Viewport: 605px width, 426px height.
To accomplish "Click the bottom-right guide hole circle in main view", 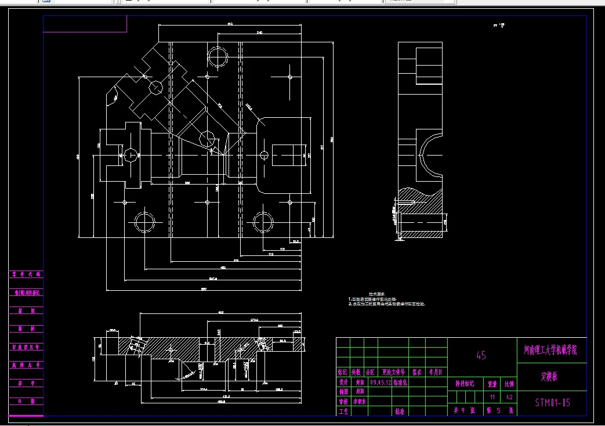I will click(263, 222).
